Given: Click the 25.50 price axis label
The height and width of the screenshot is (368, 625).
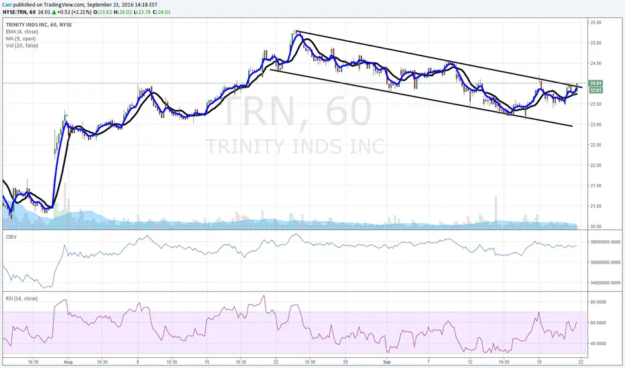Looking at the screenshot, I should click(x=595, y=23).
